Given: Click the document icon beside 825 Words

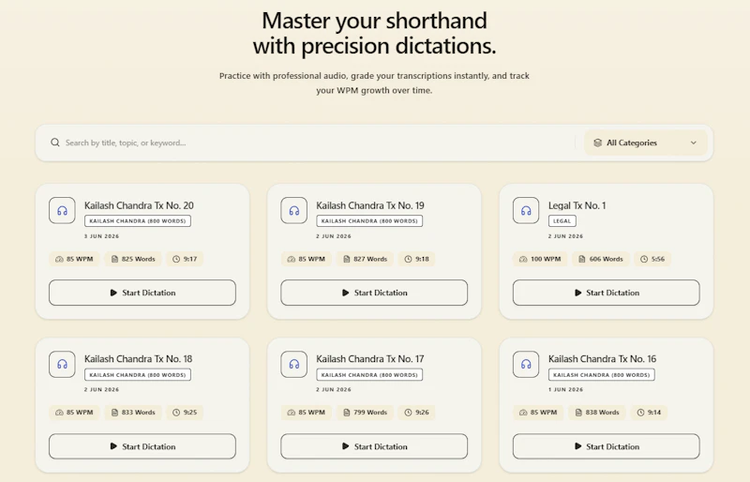Looking at the screenshot, I should click(114, 259).
